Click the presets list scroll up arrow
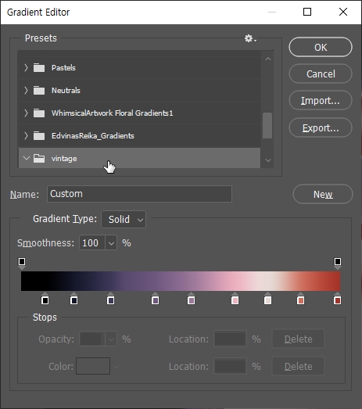Image resolution: width=362 pixels, height=409 pixels. coord(268,59)
